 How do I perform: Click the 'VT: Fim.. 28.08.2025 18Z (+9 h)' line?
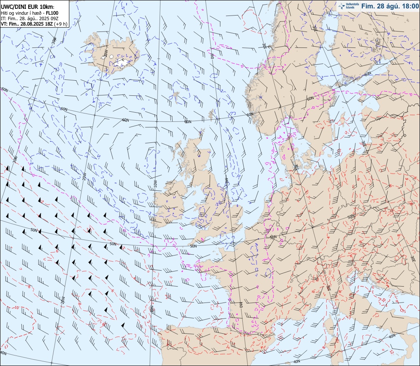click(x=34, y=24)
